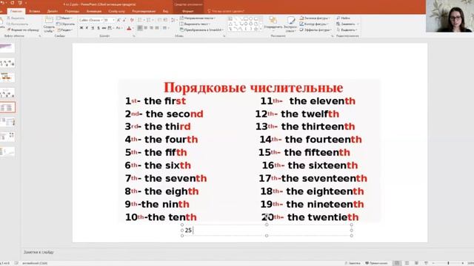The height and width of the screenshot is (266, 474).
Task: Open the character spacing (AV) dropdown
Action: pos(110,28)
